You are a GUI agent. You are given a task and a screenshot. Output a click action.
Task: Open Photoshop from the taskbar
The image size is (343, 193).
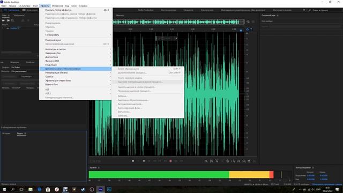click(x=109, y=189)
